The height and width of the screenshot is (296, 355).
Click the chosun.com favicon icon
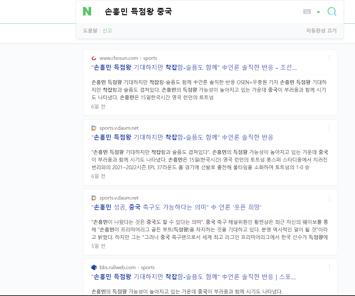click(x=94, y=58)
